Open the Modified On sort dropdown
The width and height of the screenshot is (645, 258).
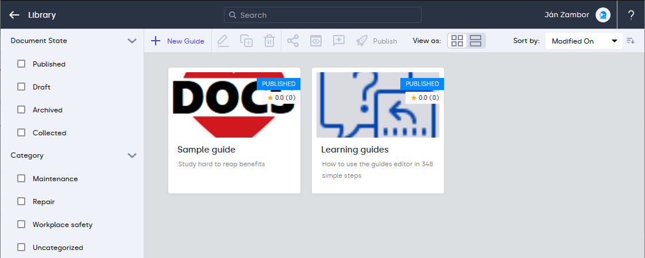click(584, 41)
